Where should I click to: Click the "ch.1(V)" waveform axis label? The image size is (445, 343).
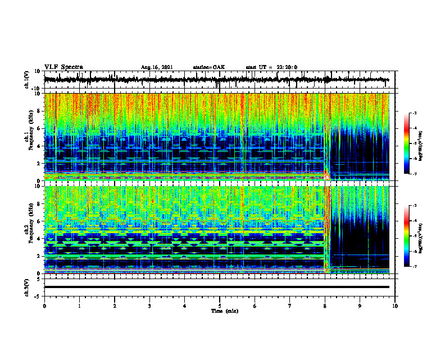pos(27,80)
